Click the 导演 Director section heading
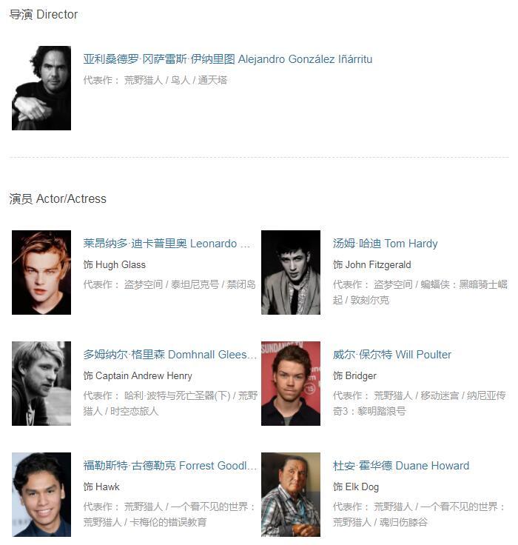Image resolution: width=518 pixels, height=545 pixels. (x=44, y=15)
